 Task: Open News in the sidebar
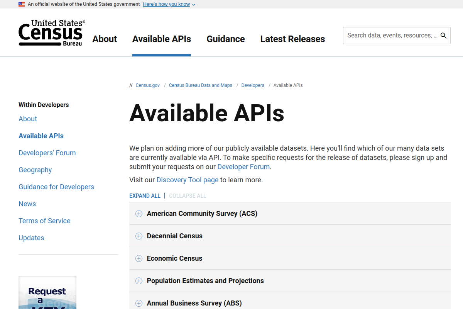click(x=27, y=204)
